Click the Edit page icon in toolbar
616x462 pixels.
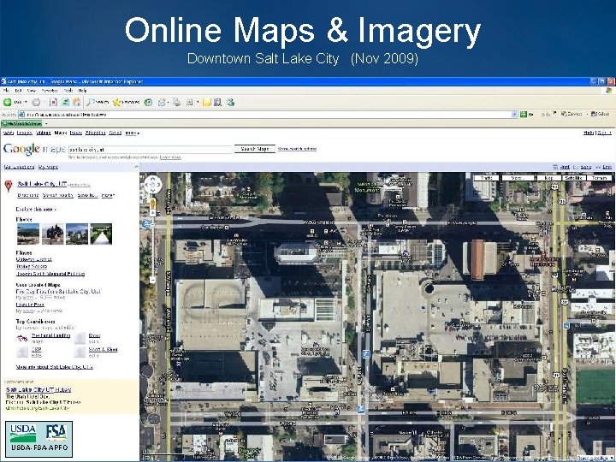pos(189,102)
